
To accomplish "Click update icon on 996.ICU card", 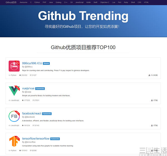I will [x=149, y=75].
